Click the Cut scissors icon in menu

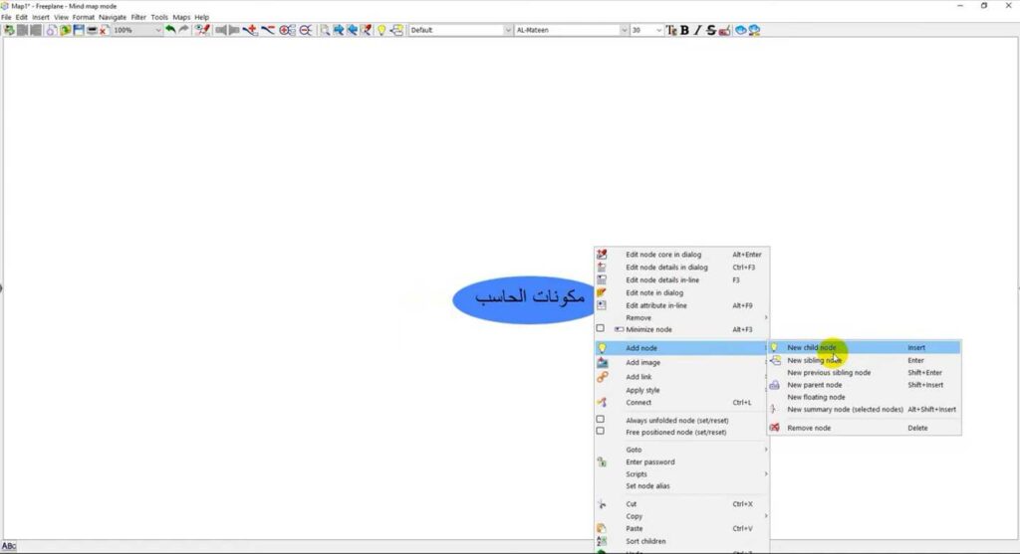point(603,504)
